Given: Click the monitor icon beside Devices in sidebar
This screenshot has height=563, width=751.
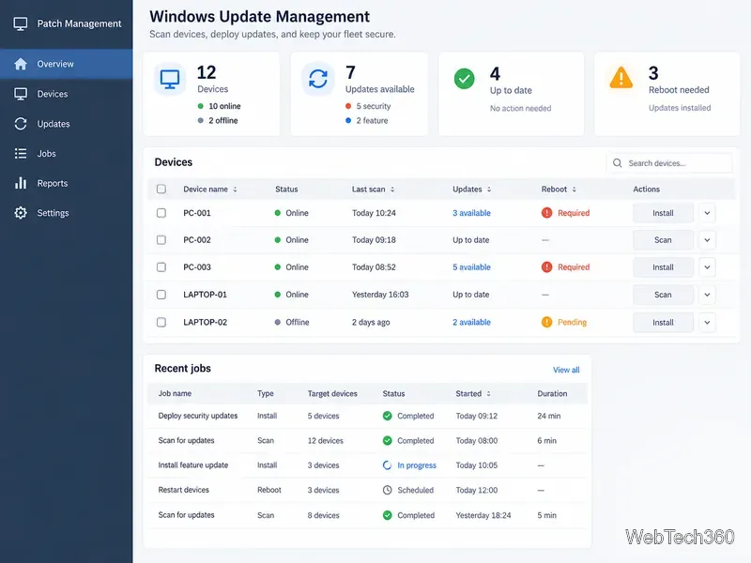Looking at the screenshot, I should click(x=20, y=94).
